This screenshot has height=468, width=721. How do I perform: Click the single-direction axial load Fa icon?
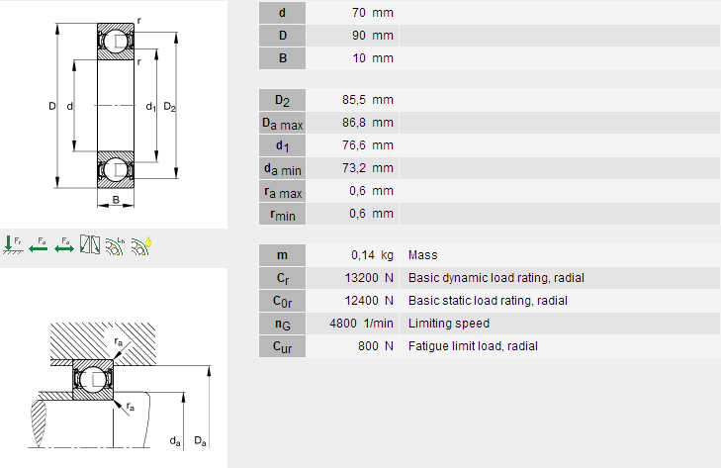click(39, 243)
